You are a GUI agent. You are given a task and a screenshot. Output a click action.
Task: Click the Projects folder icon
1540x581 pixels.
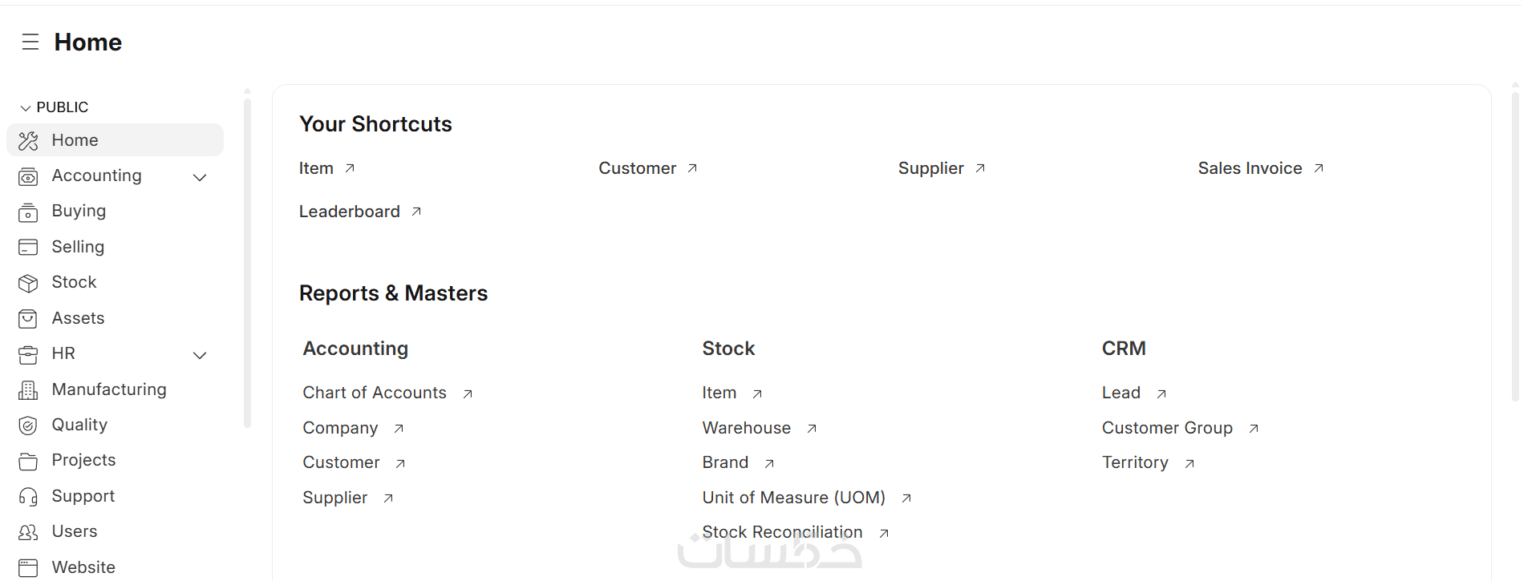tap(28, 461)
